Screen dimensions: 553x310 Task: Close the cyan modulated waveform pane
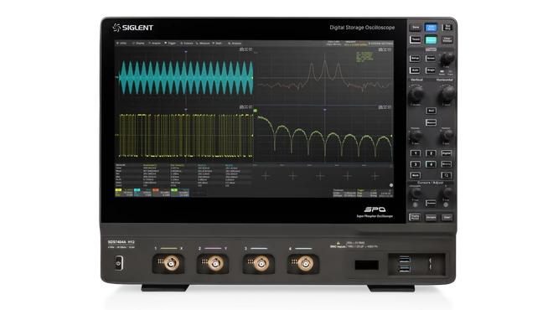click(x=251, y=49)
